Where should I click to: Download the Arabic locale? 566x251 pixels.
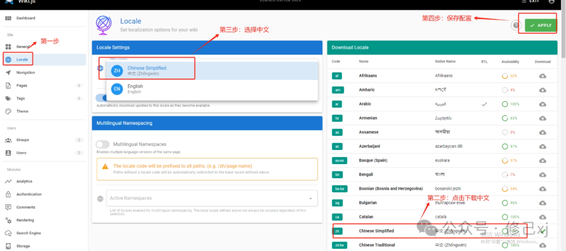tap(542, 104)
